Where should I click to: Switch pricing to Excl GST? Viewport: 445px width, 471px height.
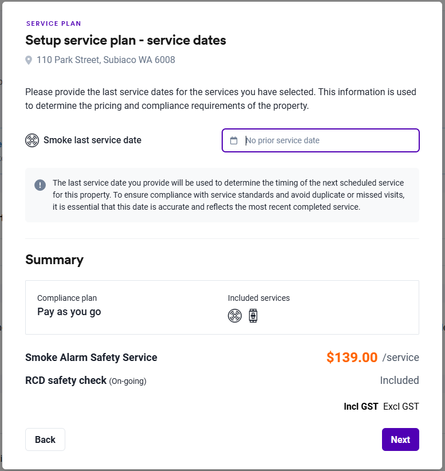[401, 407]
